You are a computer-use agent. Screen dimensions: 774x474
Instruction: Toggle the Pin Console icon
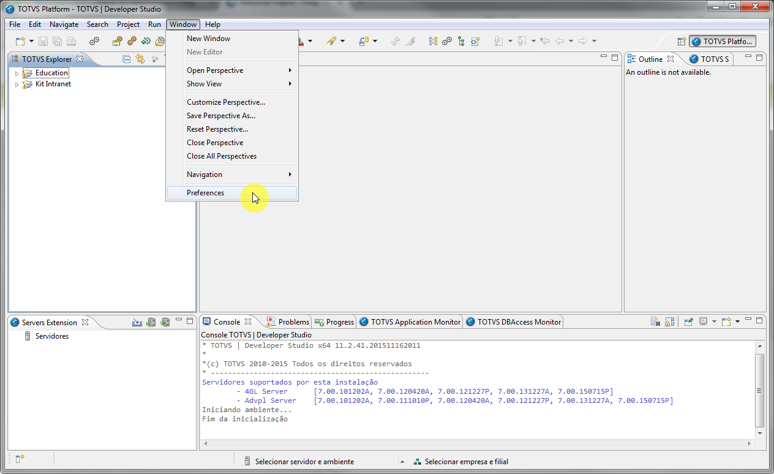(x=688, y=322)
